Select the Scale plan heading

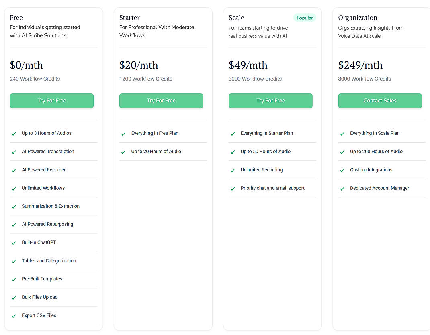(236, 18)
